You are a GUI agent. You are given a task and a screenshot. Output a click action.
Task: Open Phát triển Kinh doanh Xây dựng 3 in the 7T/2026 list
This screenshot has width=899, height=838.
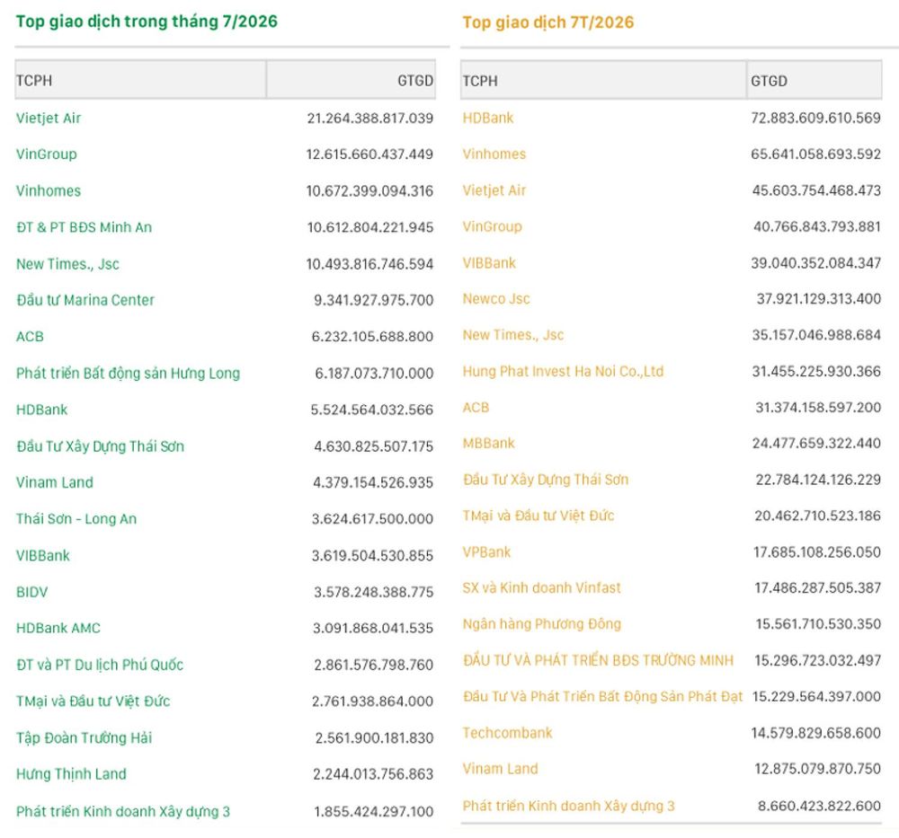[569, 806]
